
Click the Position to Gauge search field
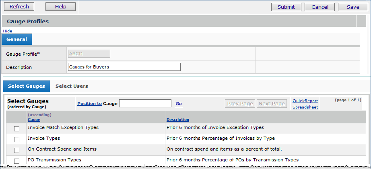(145, 103)
